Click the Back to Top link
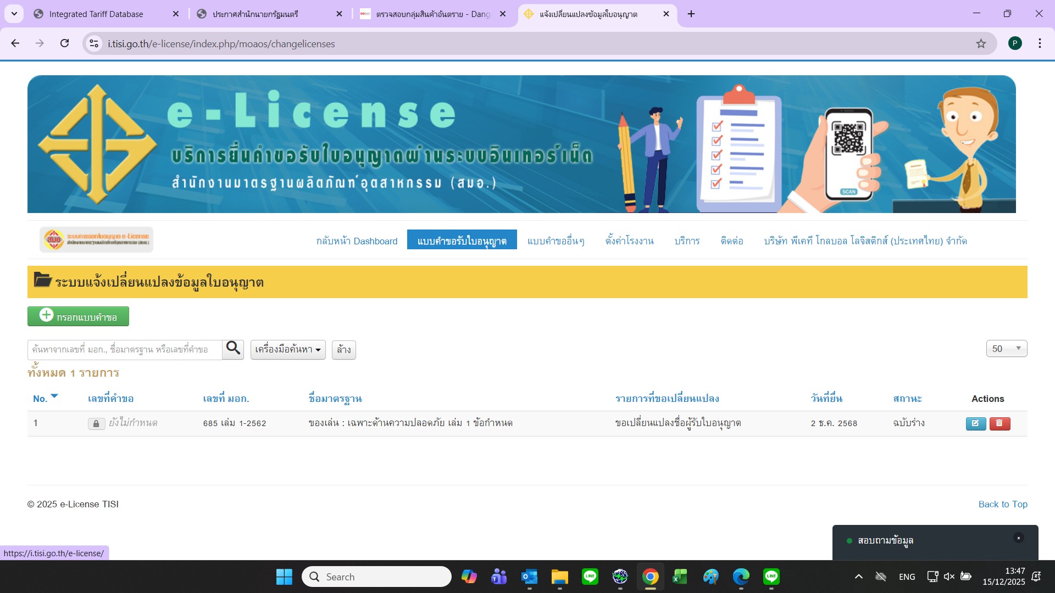The width and height of the screenshot is (1055, 593). click(x=1002, y=504)
